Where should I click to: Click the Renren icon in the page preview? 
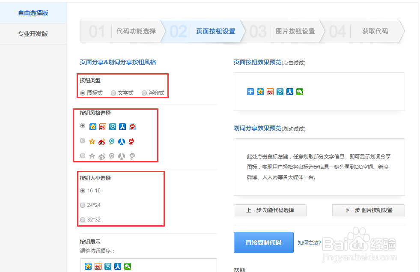tap(290, 92)
